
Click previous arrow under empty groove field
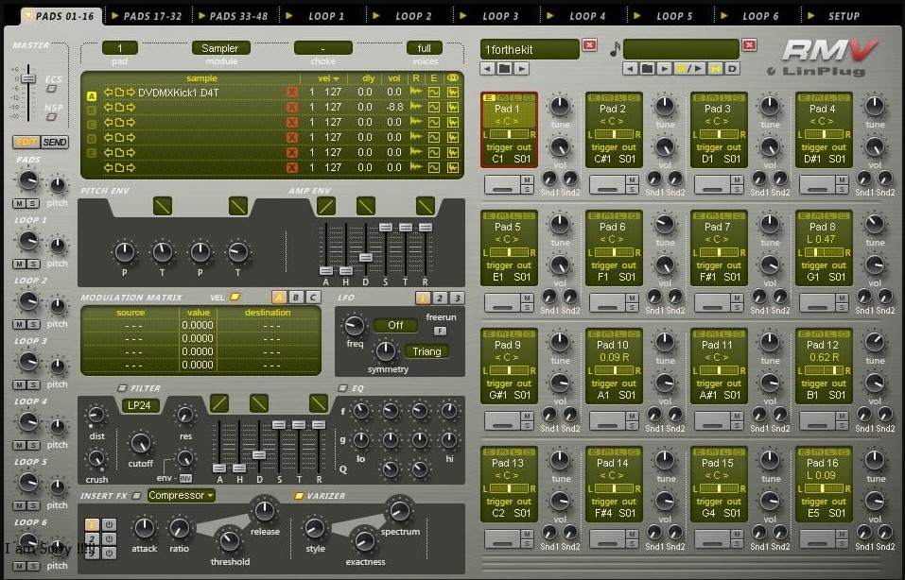click(x=630, y=69)
